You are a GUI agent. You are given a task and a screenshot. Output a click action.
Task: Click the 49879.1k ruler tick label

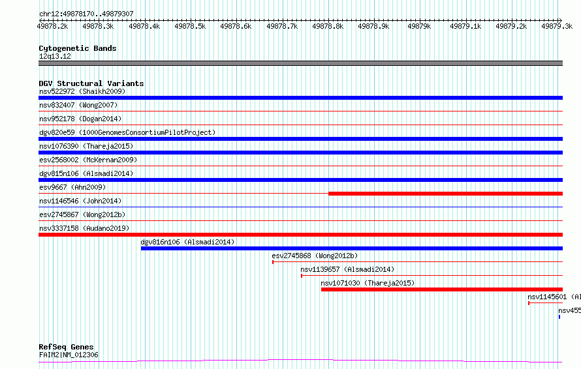[465, 26]
